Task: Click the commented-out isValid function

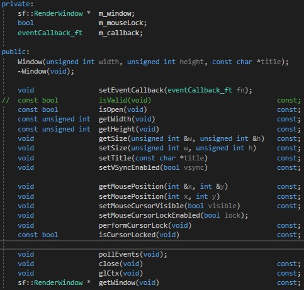Action: pos(125,100)
